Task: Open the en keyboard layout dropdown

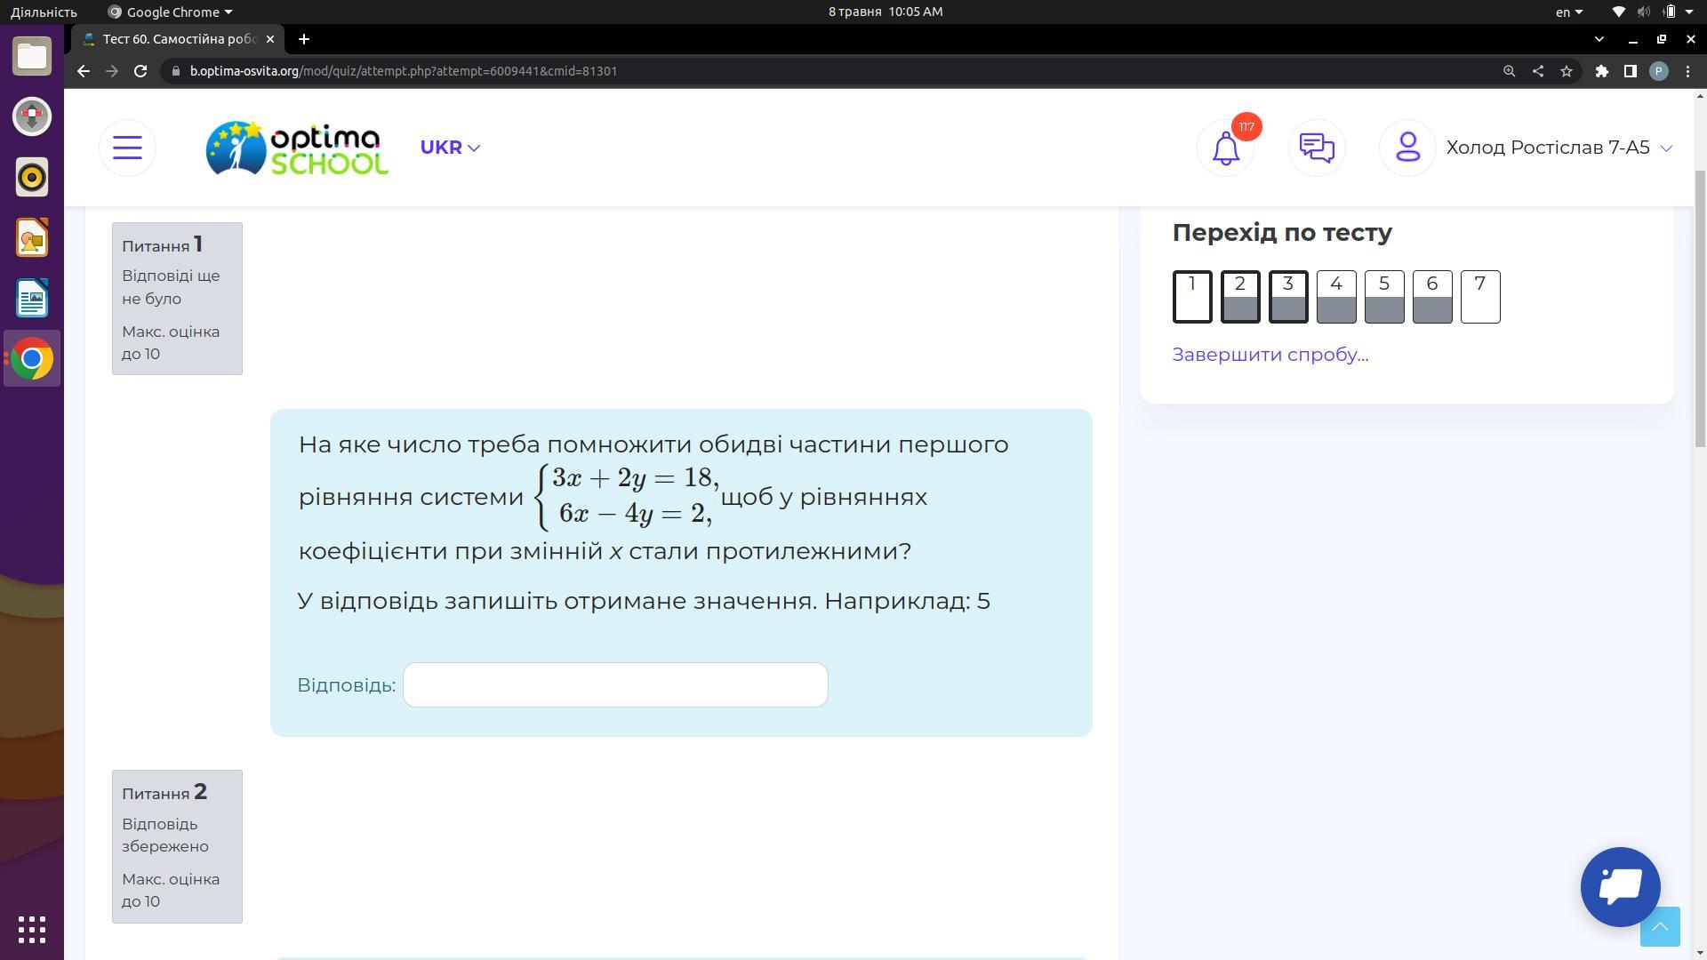Action: coord(1568,12)
